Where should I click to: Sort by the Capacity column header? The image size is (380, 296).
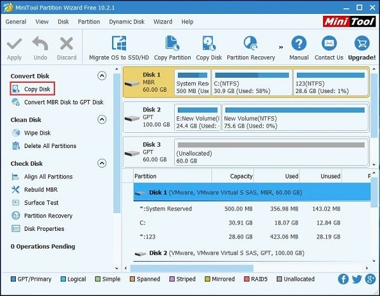(232, 176)
